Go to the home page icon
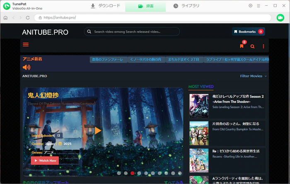290x184 pixels. click(x=5, y=18)
